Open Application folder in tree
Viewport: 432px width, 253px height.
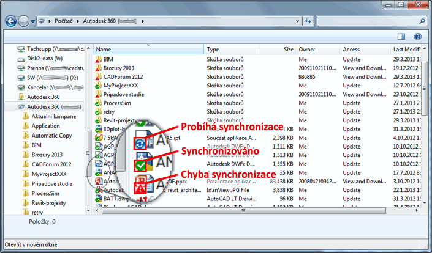tap(41, 126)
